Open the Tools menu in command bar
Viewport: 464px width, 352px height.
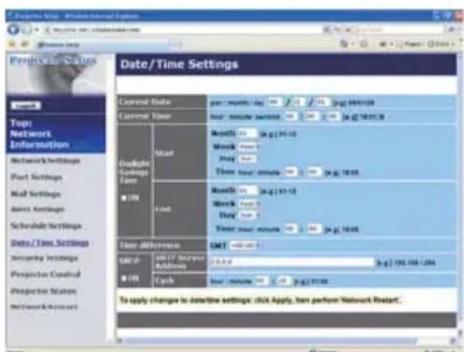[440, 44]
